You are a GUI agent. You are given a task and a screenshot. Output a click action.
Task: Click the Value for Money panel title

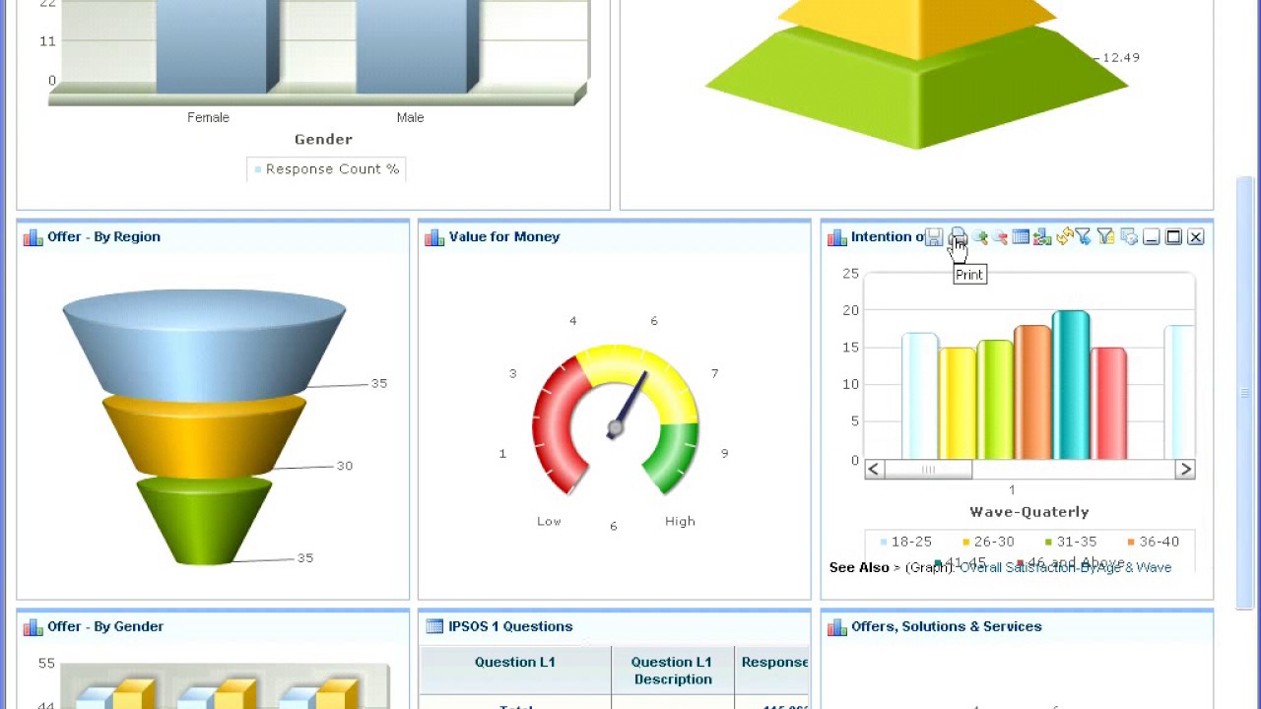(504, 236)
